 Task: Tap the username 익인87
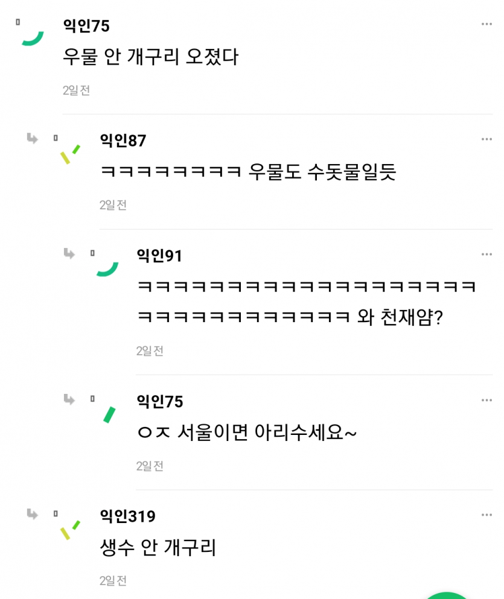pyautogui.click(x=123, y=140)
